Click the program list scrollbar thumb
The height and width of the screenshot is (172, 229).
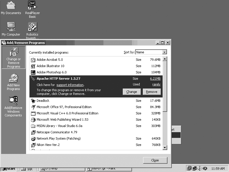[165, 86]
